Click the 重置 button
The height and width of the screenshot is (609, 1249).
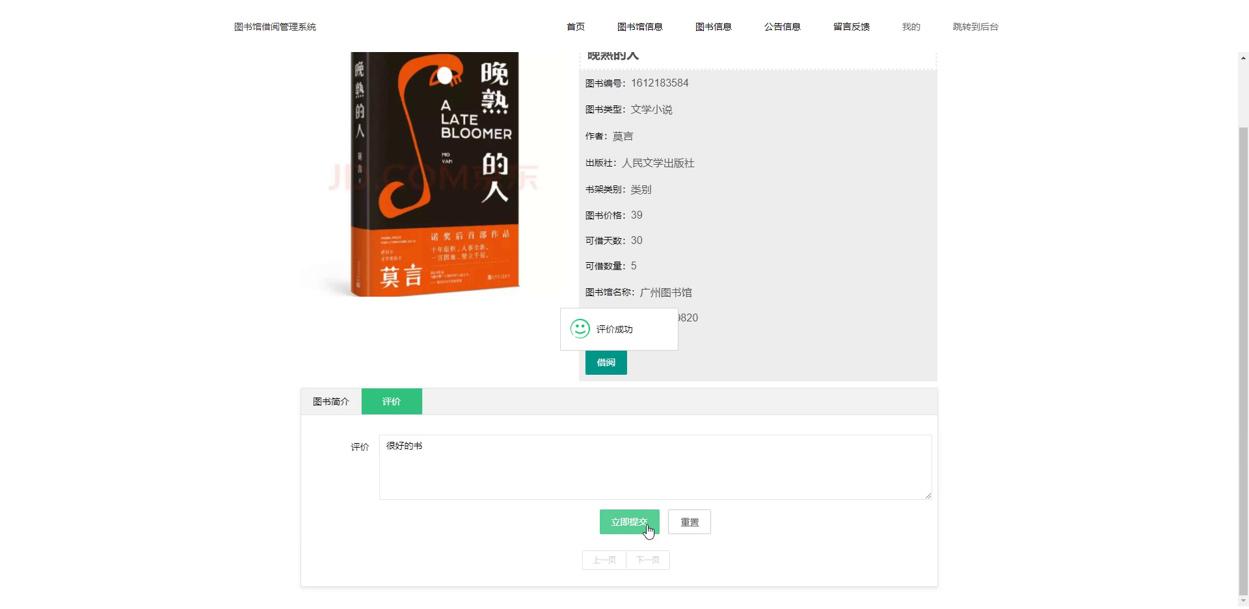(690, 522)
